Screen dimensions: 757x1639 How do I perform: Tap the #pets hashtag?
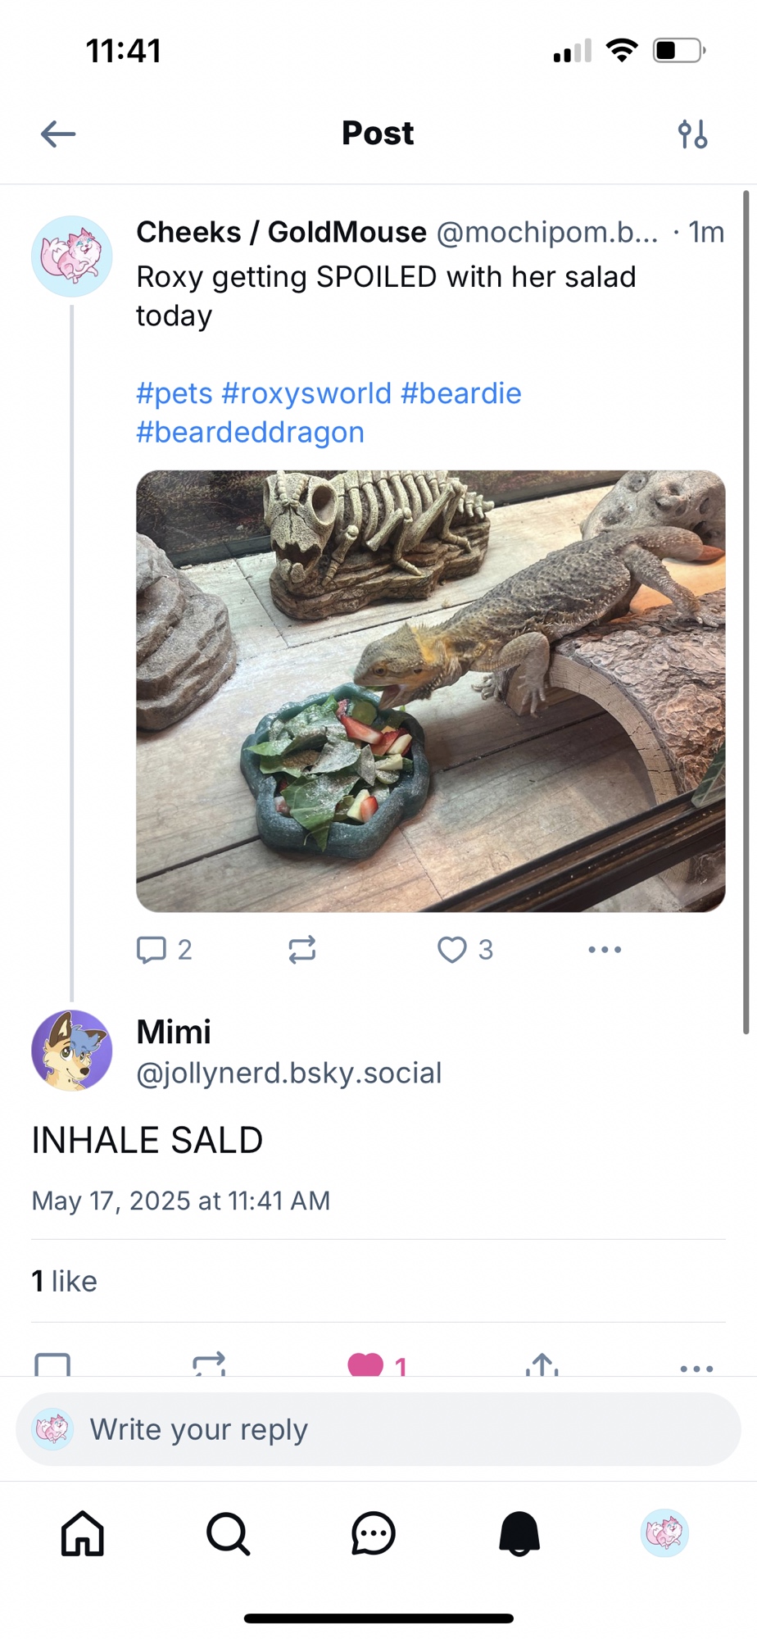click(174, 393)
